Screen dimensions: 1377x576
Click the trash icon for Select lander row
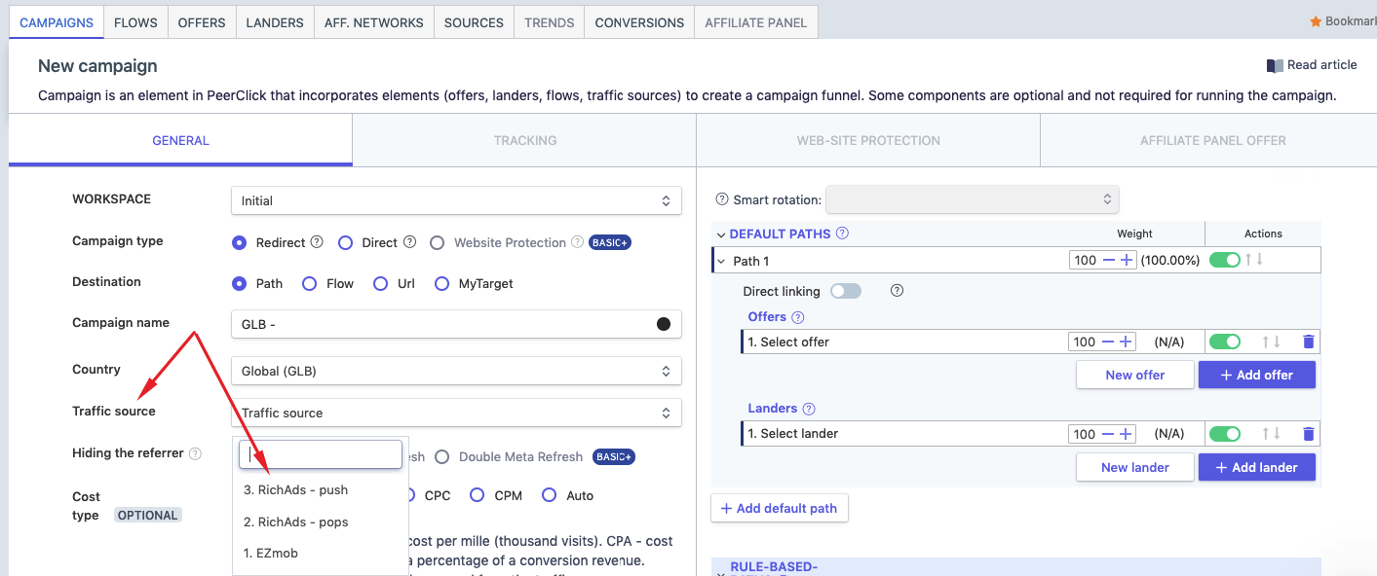coord(1308,434)
